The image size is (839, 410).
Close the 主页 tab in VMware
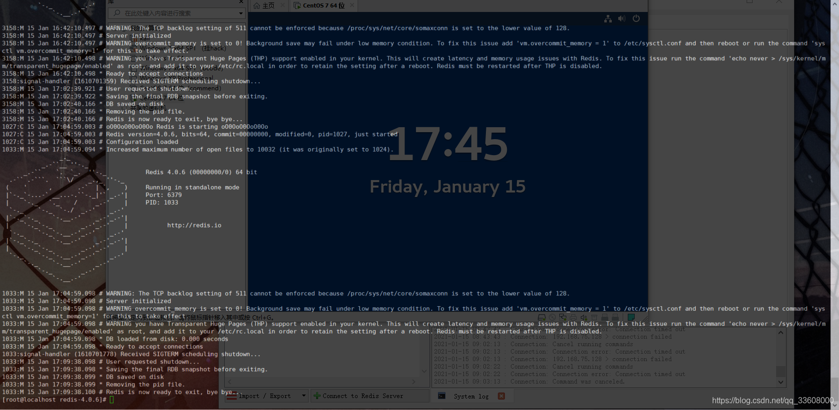(x=283, y=5)
